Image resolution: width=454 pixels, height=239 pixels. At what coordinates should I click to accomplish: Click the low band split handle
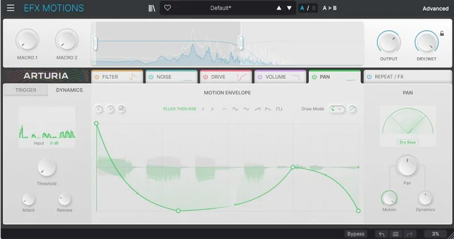tap(95, 44)
